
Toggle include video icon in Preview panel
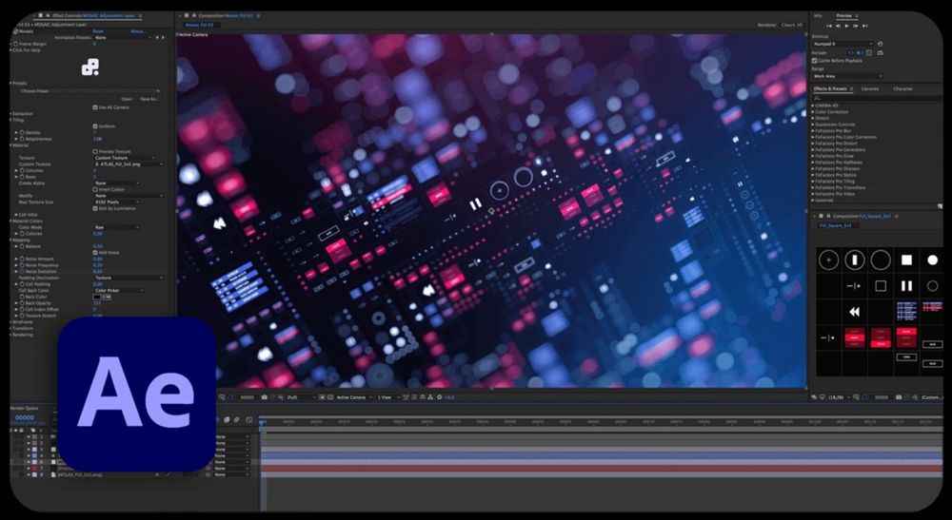851,52
